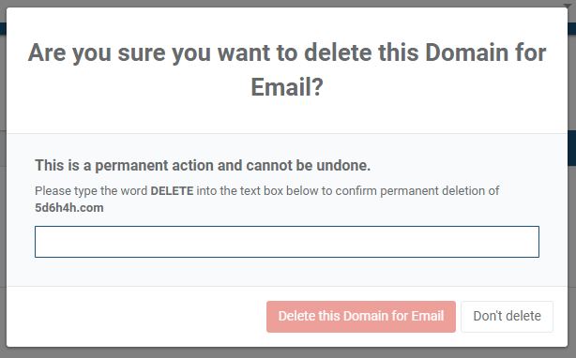
Task: Click the blank header area below 'Email?'
Action: click(x=287, y=116)
